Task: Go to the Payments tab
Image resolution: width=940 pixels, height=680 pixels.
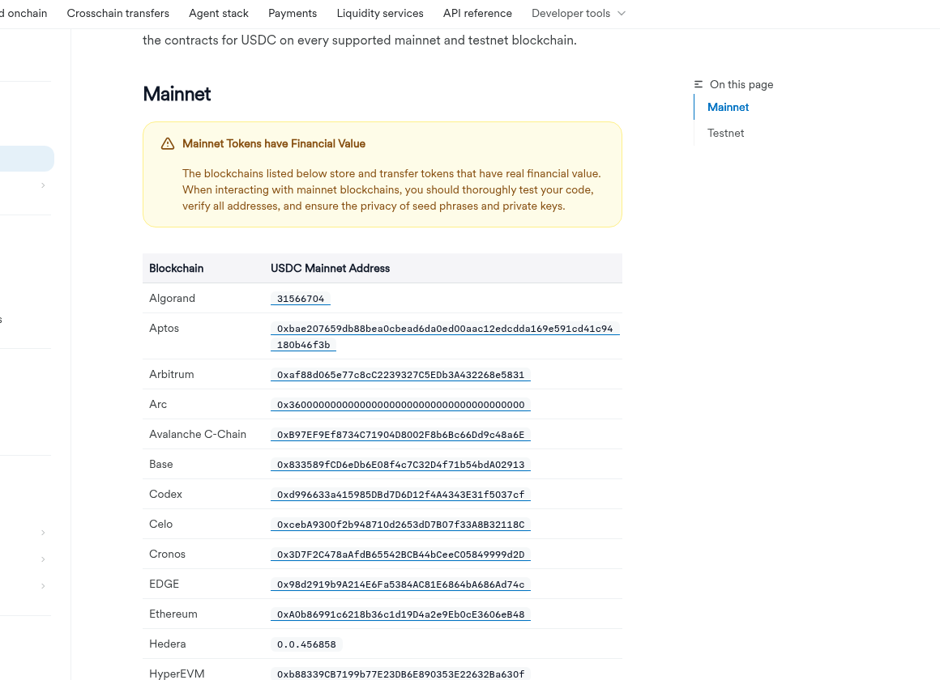Action: coord(293,13)
